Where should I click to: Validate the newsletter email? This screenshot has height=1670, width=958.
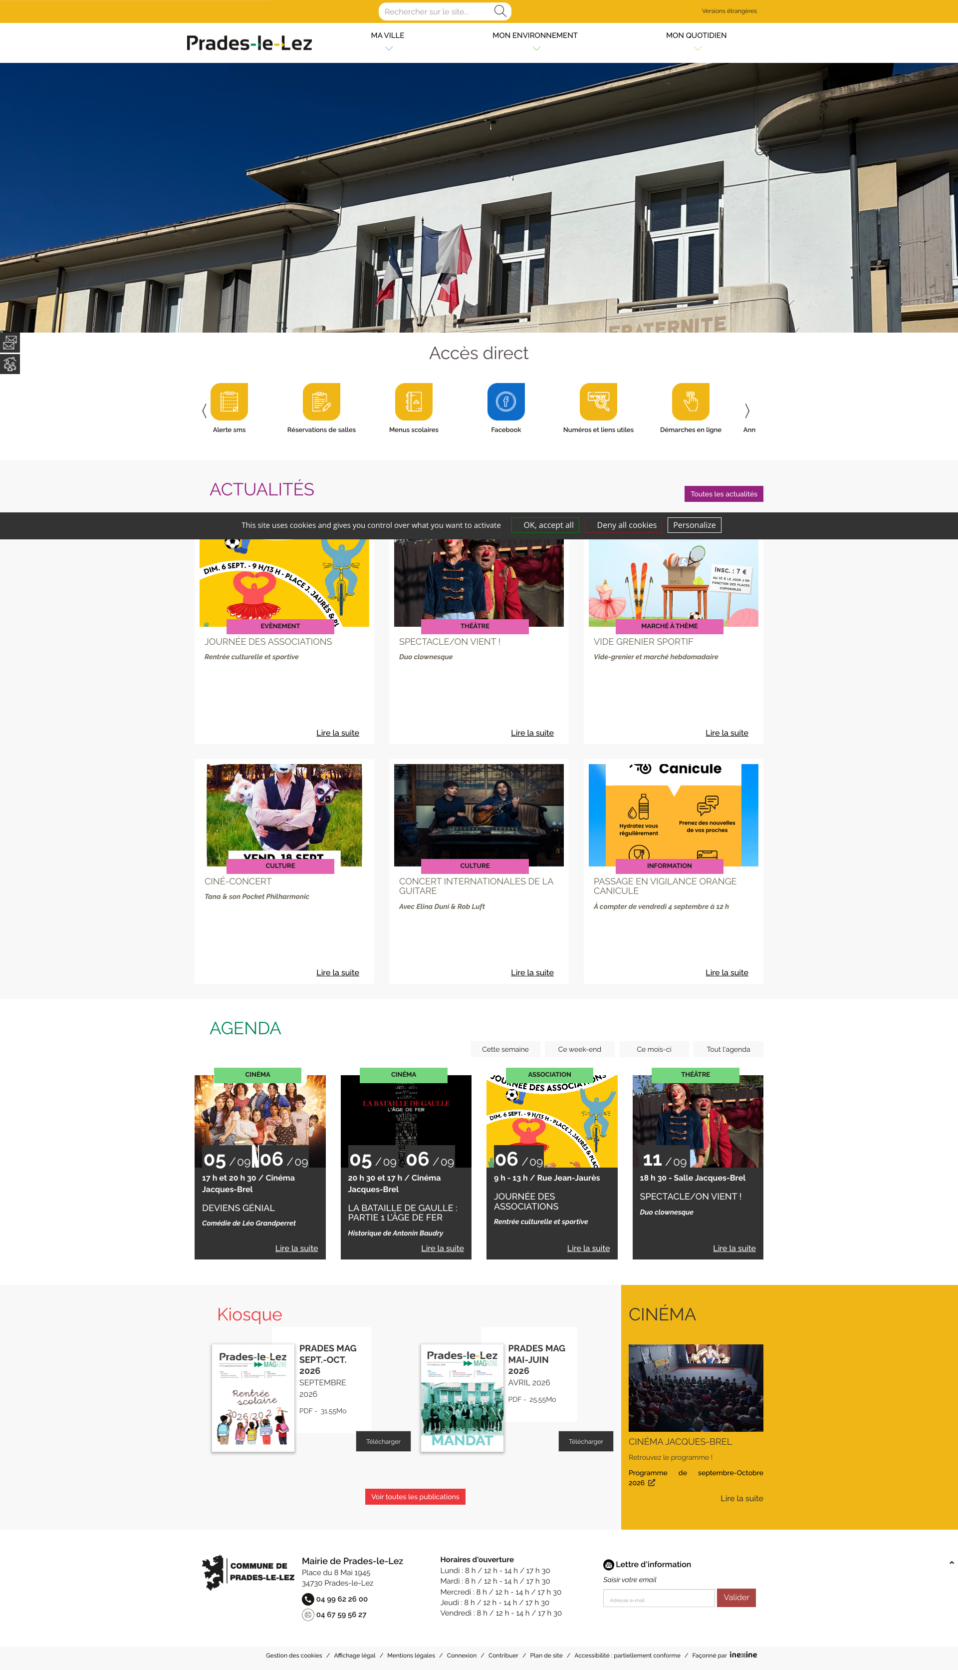736,1597
